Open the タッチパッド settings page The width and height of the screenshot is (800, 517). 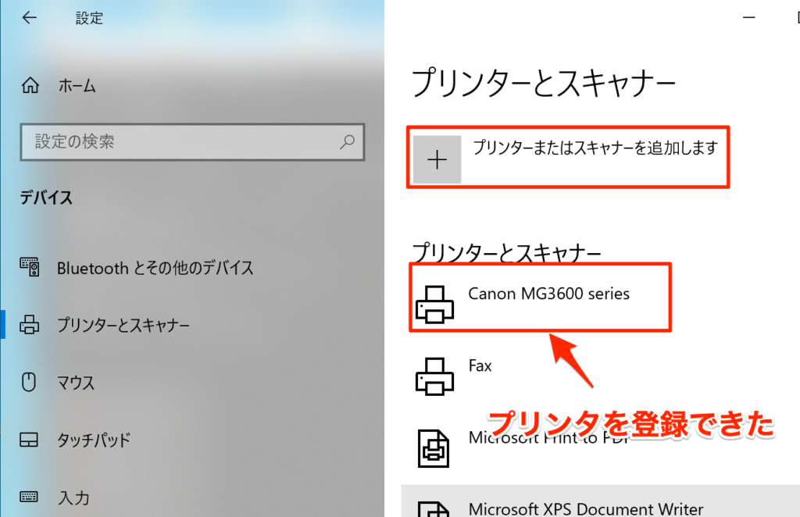click(94, 440)
